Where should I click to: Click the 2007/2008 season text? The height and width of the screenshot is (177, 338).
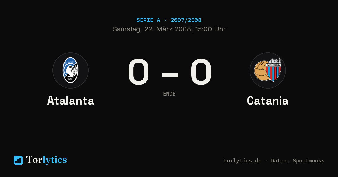(x=186, y=20)
